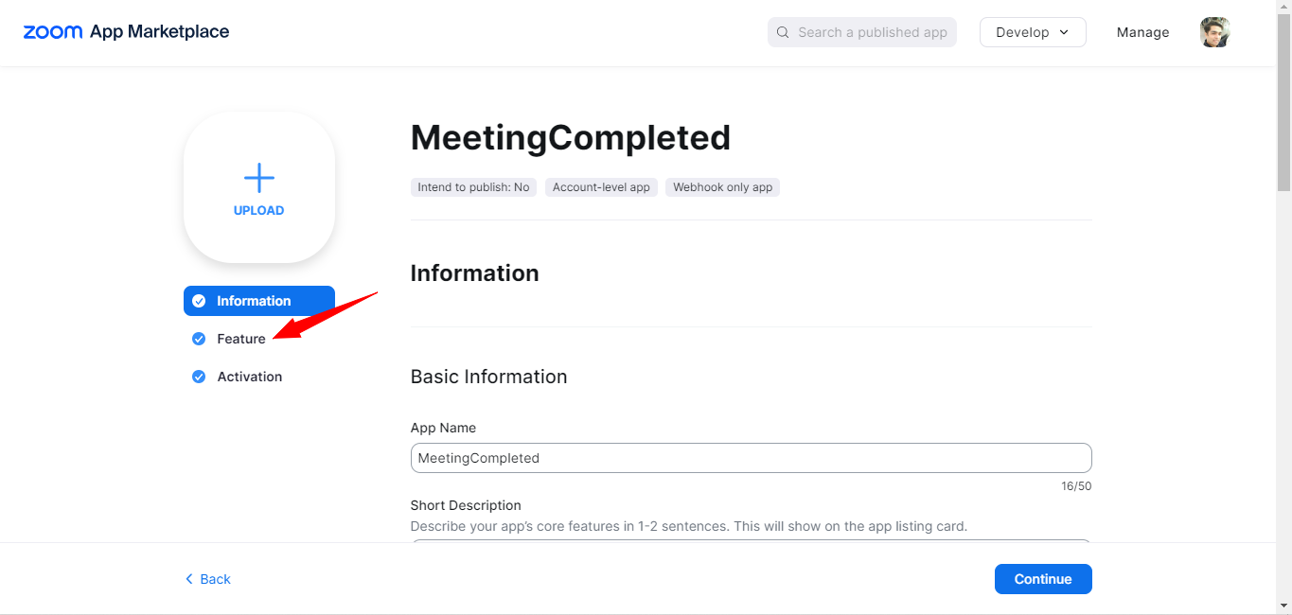Switch to the Activation section
This screenshot has height=615, width=1292.
[250, 377]
